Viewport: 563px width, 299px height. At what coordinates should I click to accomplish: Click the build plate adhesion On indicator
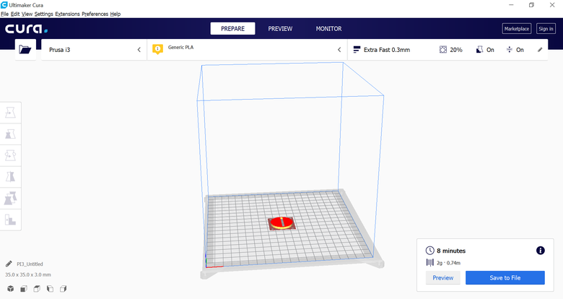click(x=515, y=50)
